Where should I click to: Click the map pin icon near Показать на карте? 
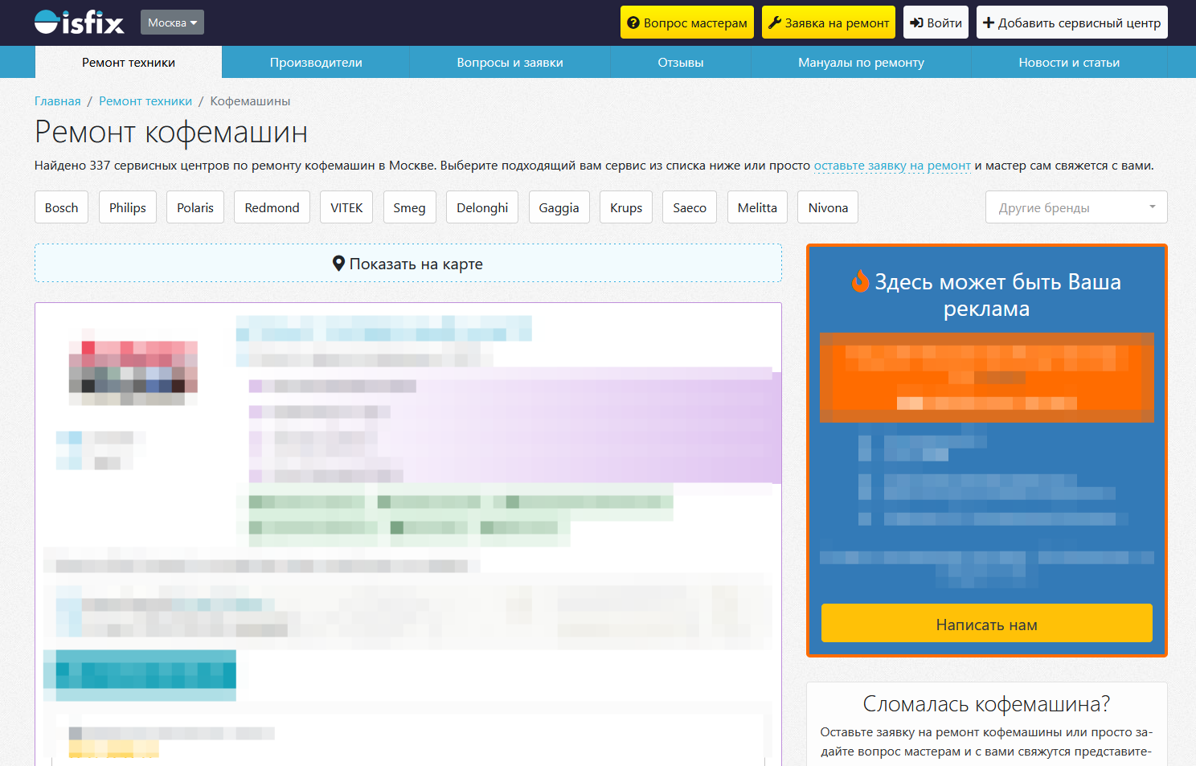point(338,264)
